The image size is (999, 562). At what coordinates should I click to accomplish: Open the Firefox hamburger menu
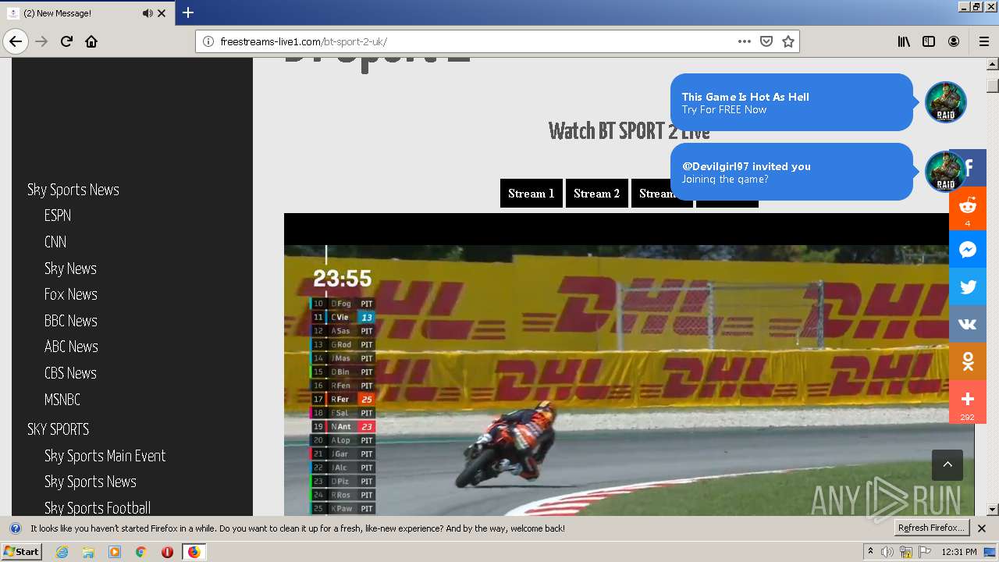[984, 41]
